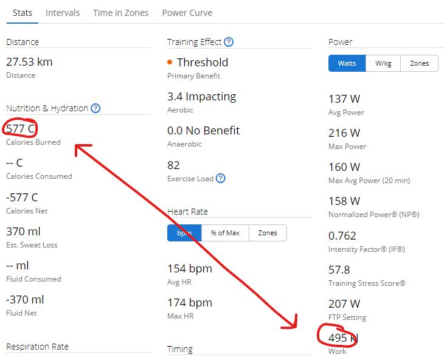Click the 495 kJ Work value
The image size is (444, 360).
click(343, 338)
